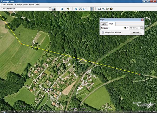Open the Gare Chambrelien search history dropdown

[50, 9]
